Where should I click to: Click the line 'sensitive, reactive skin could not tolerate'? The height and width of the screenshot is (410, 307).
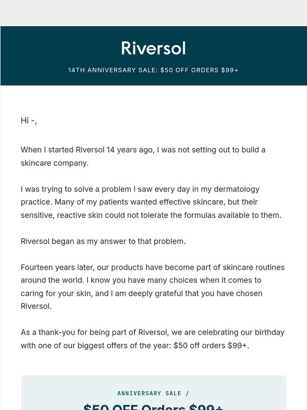coord(151,215)
